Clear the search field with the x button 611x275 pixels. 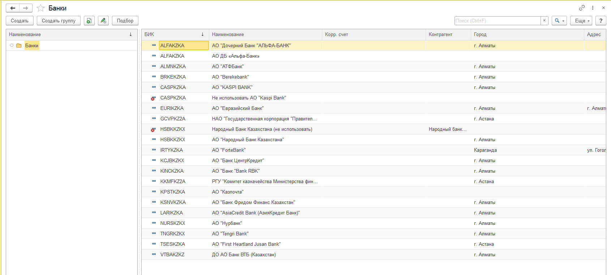(544, 21)
